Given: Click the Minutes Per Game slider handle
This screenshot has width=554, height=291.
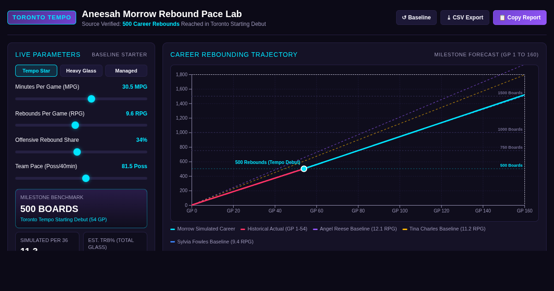Looking at the screenshot, I should pyautogui.click(x=91, y=99).
